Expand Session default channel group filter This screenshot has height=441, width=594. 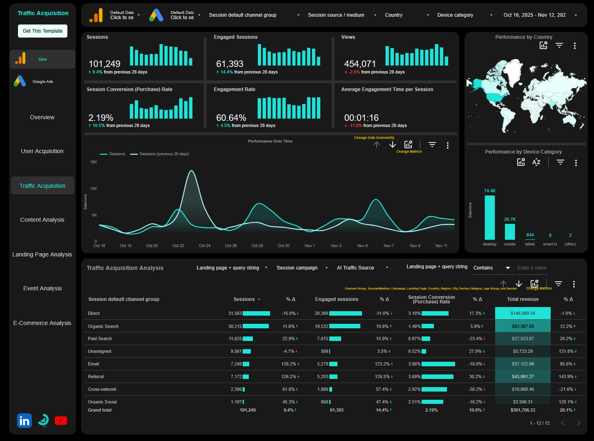(x=254, y=15)
